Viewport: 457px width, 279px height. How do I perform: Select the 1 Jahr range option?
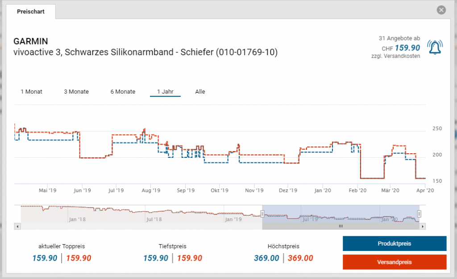165,92
